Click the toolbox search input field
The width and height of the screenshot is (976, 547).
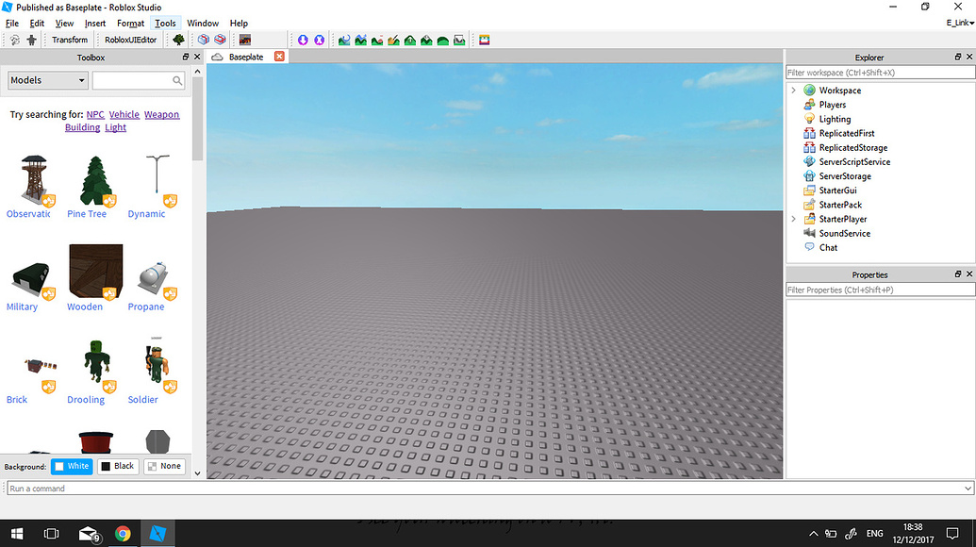pos(139,80)
